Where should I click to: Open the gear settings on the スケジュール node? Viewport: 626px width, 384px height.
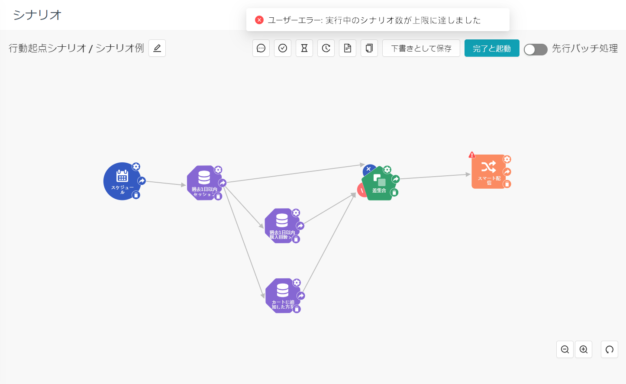(136, 167)
